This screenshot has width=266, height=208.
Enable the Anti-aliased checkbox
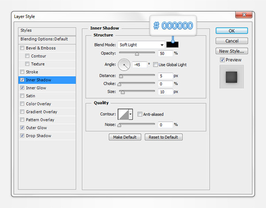140,114
